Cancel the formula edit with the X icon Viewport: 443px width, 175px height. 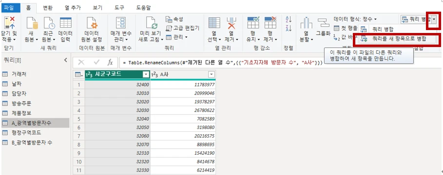point(81,63)
